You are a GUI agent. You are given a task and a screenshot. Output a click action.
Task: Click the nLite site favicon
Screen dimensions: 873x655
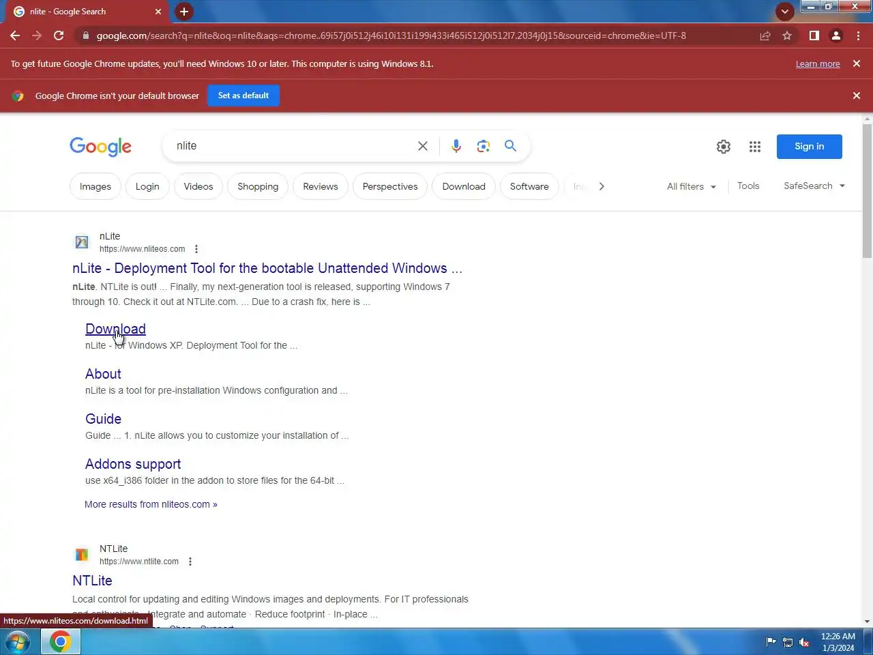point(82,242)
